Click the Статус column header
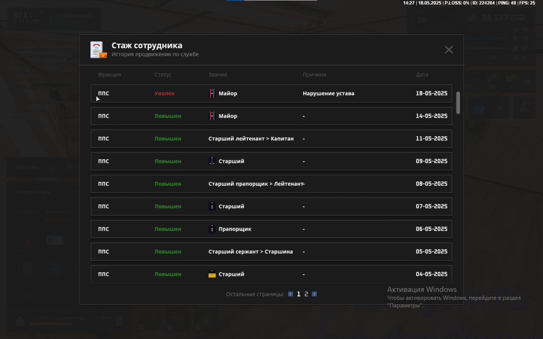 (x=163, y=74)
